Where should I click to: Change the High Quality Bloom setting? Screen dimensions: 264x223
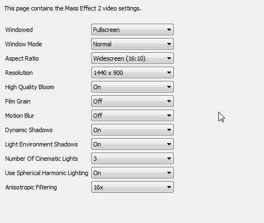tap(133, 87)
